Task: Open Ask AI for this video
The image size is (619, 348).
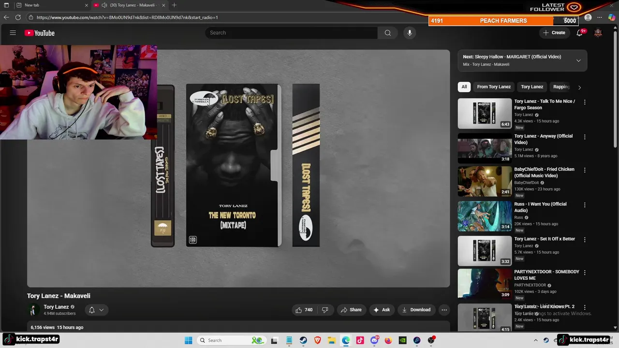Action: pyautogui.click(x=382, y=310)
